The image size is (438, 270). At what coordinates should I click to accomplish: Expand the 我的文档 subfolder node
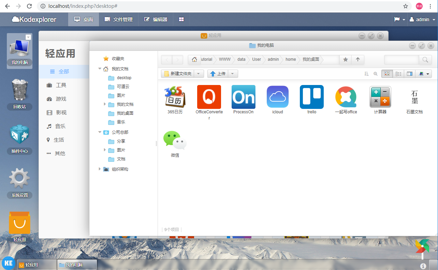[105, 104]
